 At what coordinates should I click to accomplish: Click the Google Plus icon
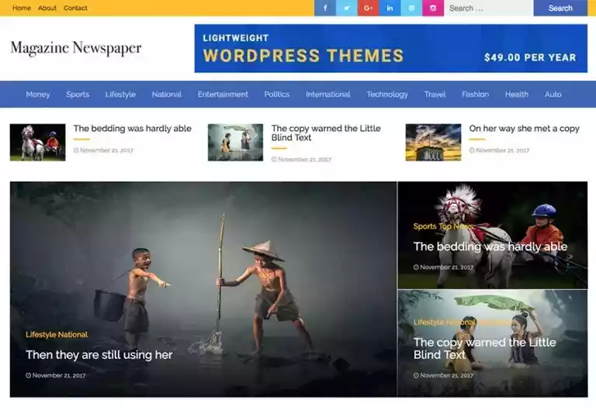point(369,8)
